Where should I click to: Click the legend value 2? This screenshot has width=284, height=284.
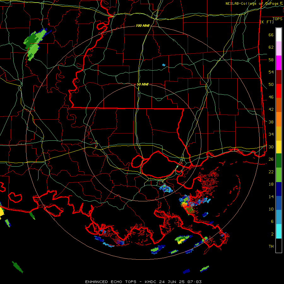pos(272,234)
